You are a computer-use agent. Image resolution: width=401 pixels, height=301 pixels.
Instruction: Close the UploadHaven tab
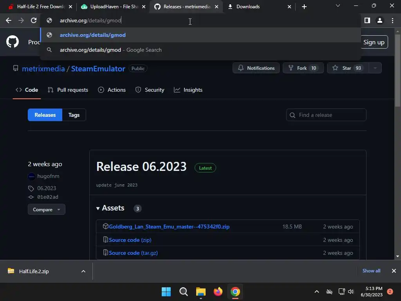click(144, 7)
